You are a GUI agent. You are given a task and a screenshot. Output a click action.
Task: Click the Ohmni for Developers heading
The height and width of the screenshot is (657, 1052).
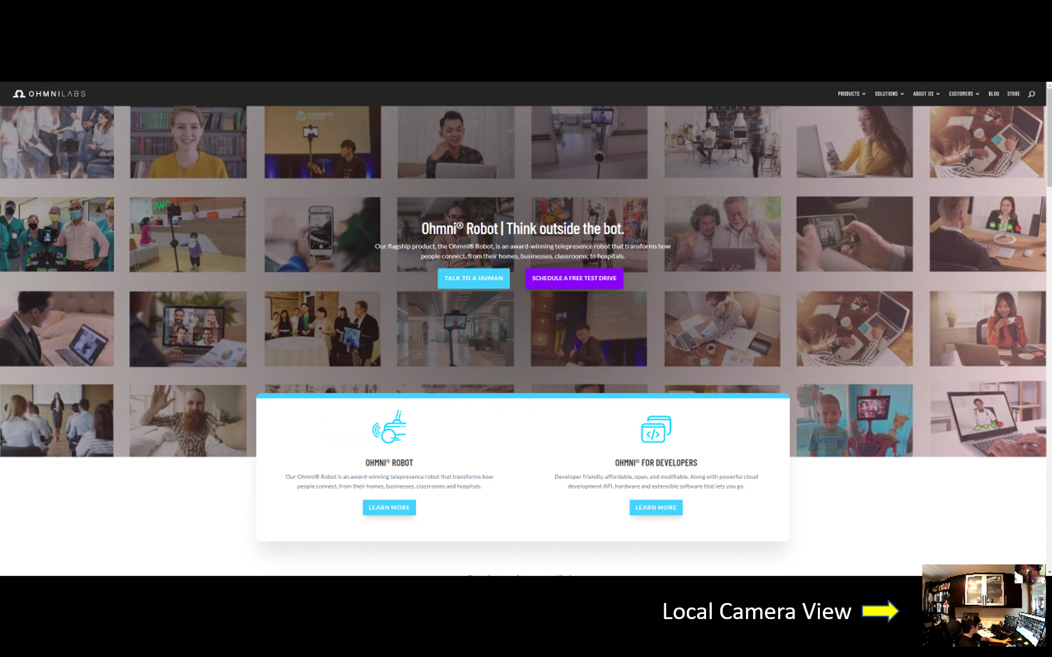(x=656, y=463)
